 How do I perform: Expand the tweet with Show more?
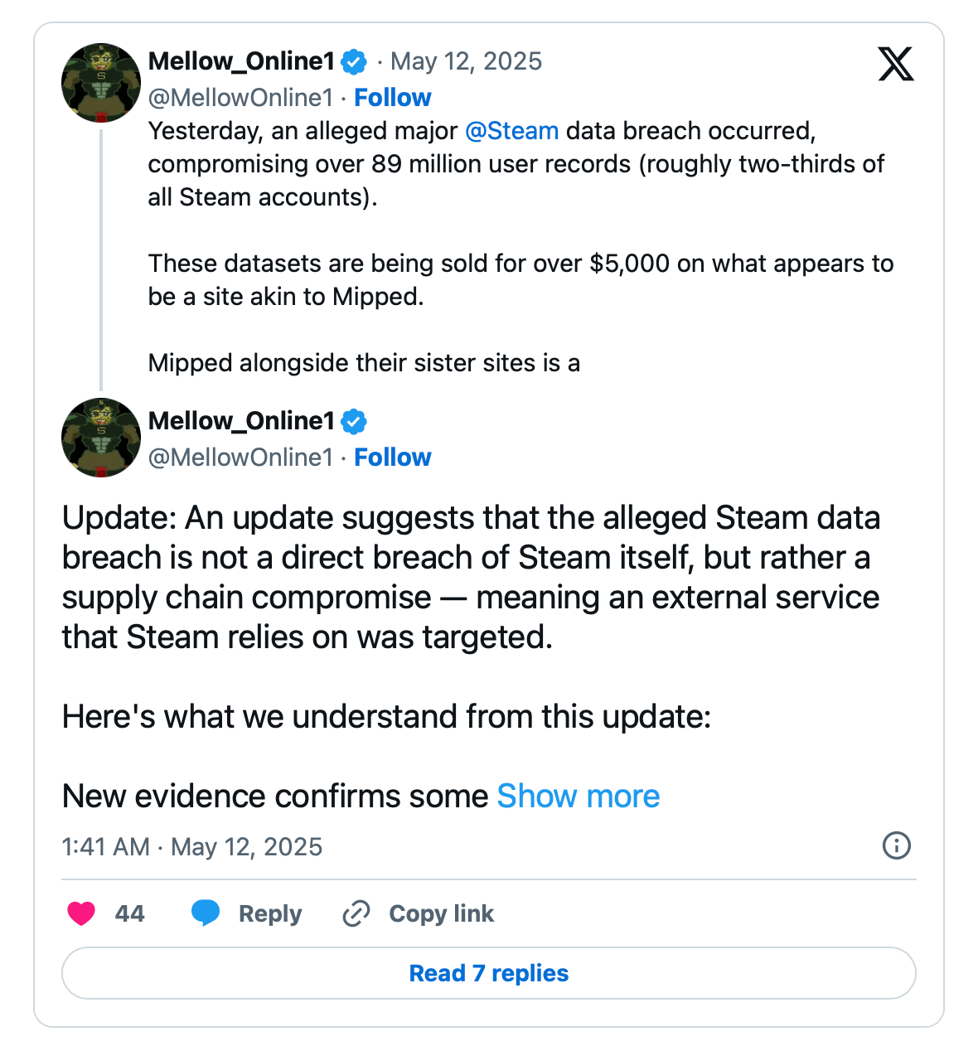[579, 796]
